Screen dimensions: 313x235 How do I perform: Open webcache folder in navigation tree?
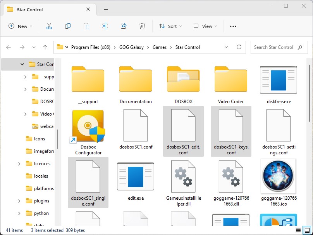tap(43, 126)
